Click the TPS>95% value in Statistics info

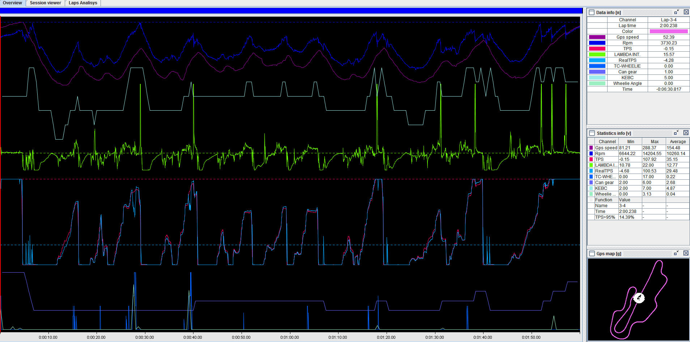[627, 217]
